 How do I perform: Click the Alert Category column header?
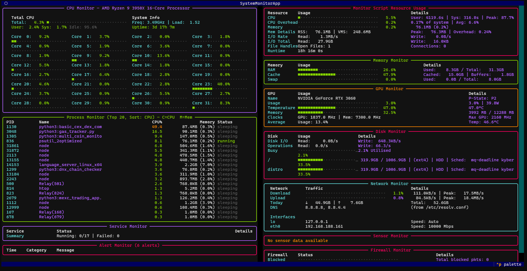pyautogui.click(x=36, y=250)
